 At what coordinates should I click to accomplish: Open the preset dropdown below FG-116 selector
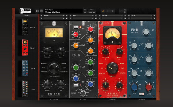(54, 18)
